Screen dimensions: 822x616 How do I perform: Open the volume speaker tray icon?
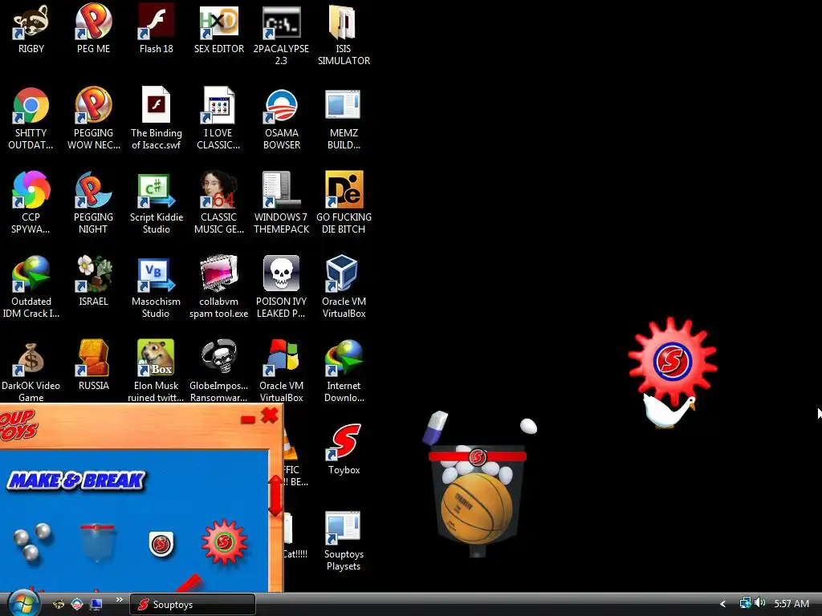tap(760, 603)
